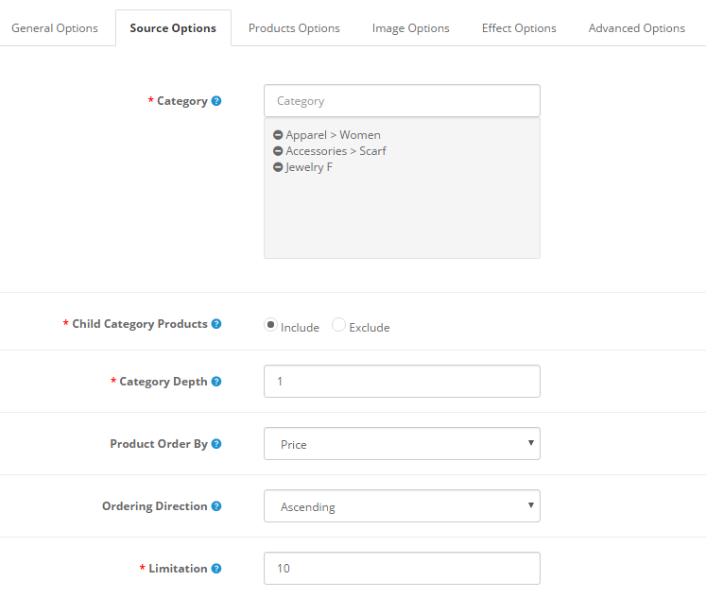Select the Exclude radio button
Screen dimensions: 706x598
point(339,325)
